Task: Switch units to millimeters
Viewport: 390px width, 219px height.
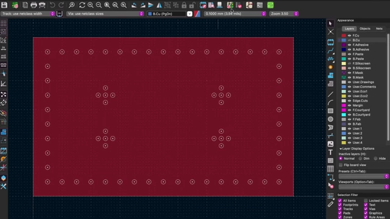Action: pyautogui.click(x=4, y=64)
